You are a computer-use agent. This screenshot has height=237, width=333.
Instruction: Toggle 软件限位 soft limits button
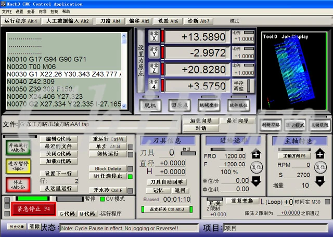238,105
